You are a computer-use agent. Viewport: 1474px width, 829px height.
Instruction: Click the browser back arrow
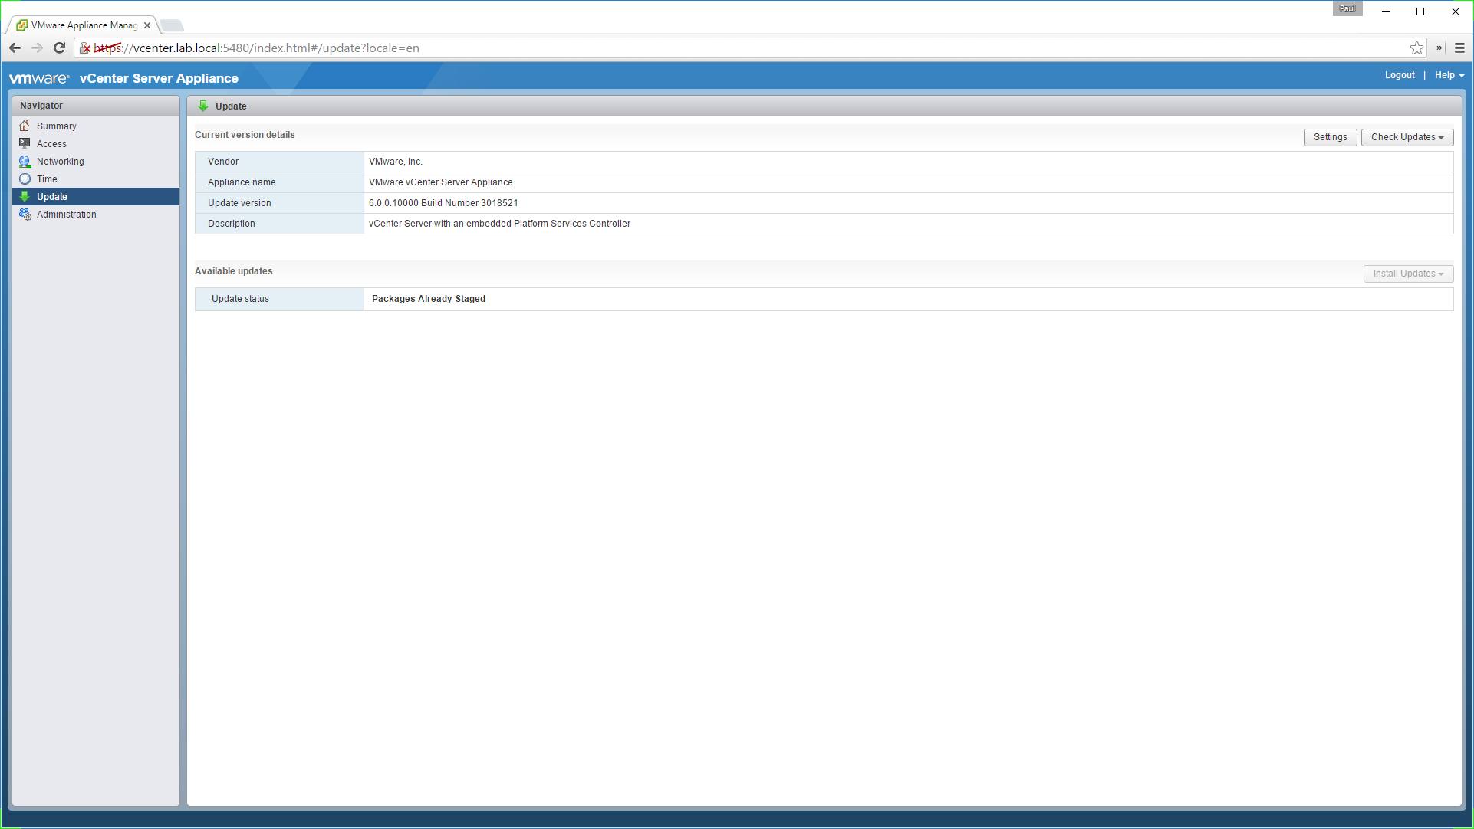pos(15,48)
